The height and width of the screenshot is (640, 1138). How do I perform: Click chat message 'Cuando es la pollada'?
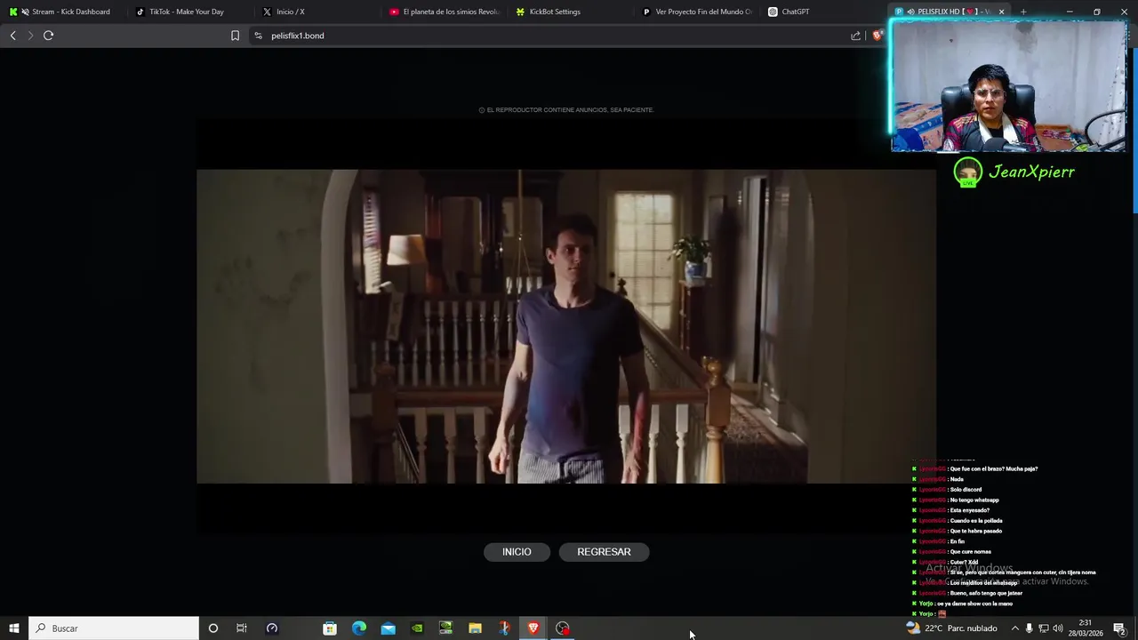tap(976, 521)
